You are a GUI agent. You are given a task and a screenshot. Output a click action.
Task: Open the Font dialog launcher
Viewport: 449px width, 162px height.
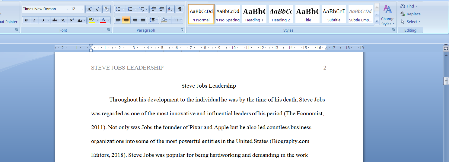[109, 30]
